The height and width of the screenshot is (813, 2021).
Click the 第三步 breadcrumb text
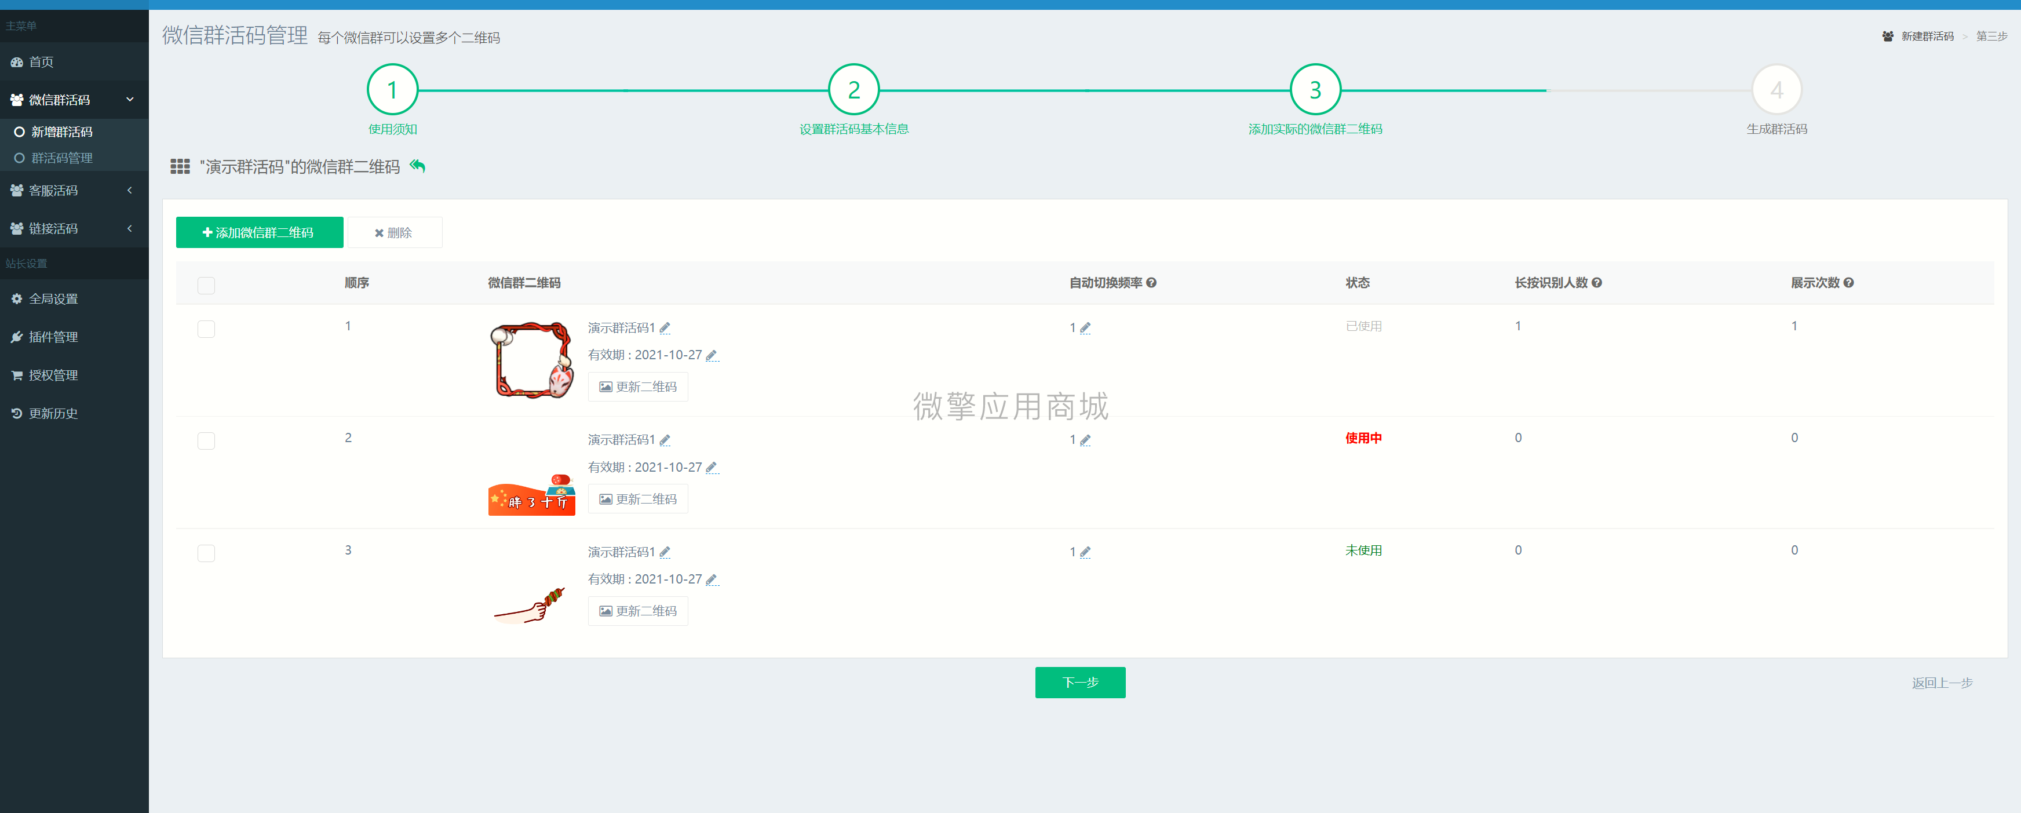(x=1991, y=36)
